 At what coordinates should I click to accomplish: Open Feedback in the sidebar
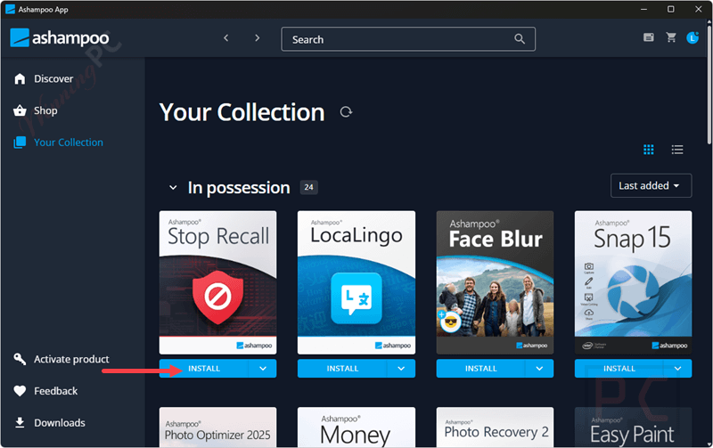pyautogui.click(x=45, y=391)
